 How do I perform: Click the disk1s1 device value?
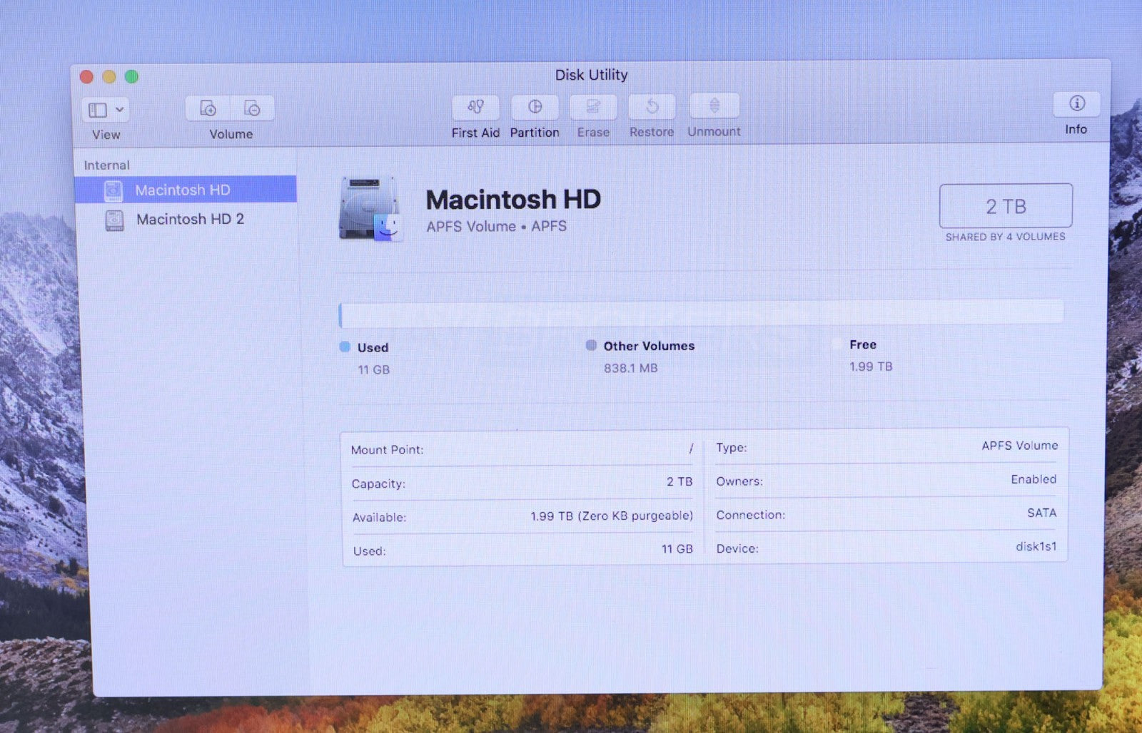click(x=1036, y=547)
